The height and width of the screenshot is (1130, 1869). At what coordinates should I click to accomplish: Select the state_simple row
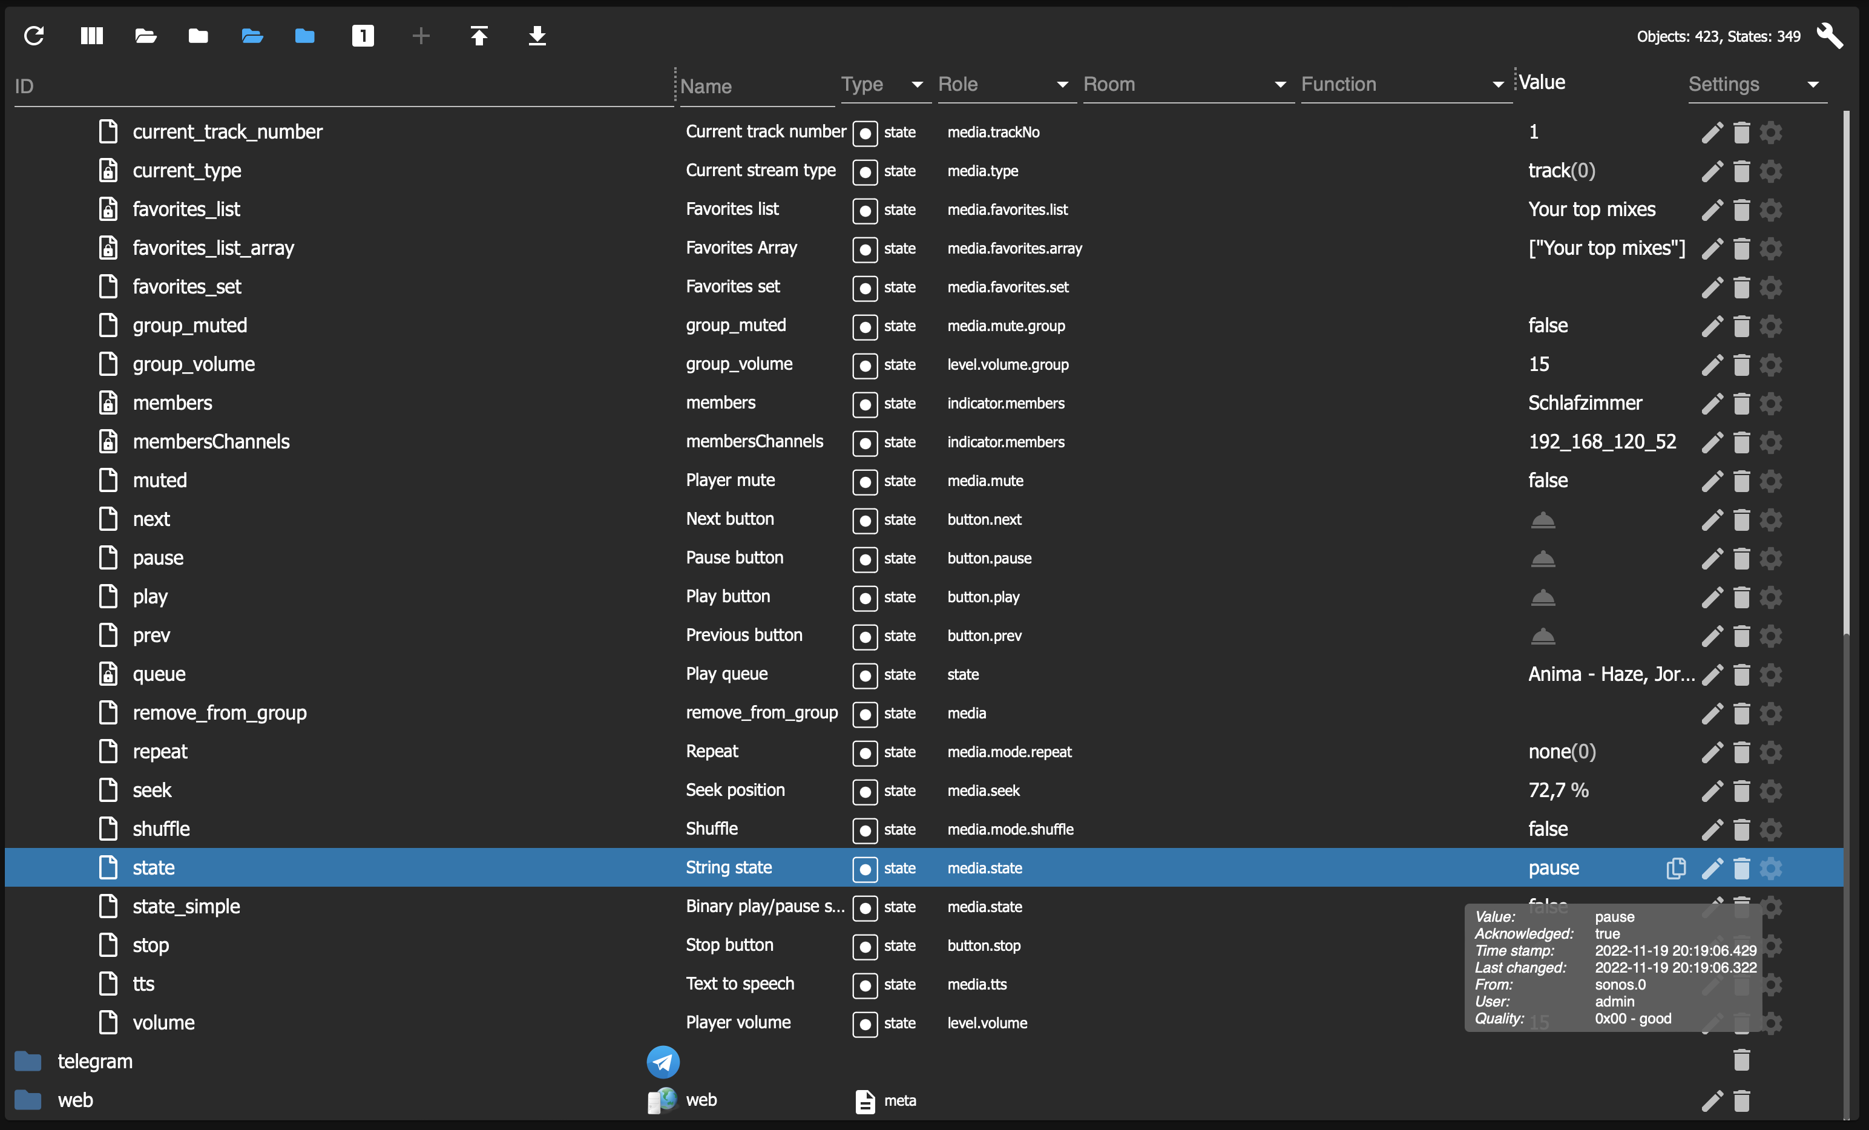coord(924,907)
